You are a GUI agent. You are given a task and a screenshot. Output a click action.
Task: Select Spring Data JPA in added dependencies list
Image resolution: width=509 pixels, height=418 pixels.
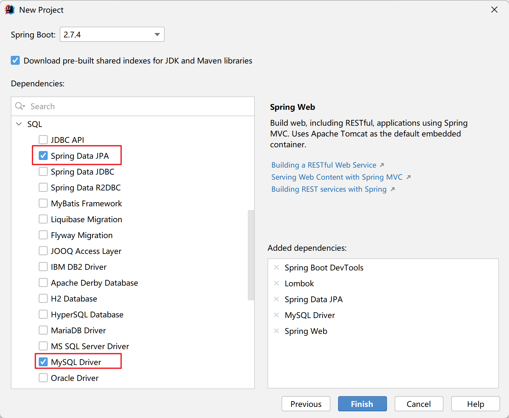pos(314,299)
